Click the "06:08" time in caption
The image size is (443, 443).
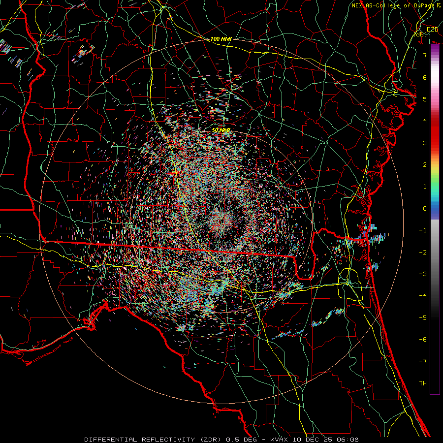pos(348,440)
